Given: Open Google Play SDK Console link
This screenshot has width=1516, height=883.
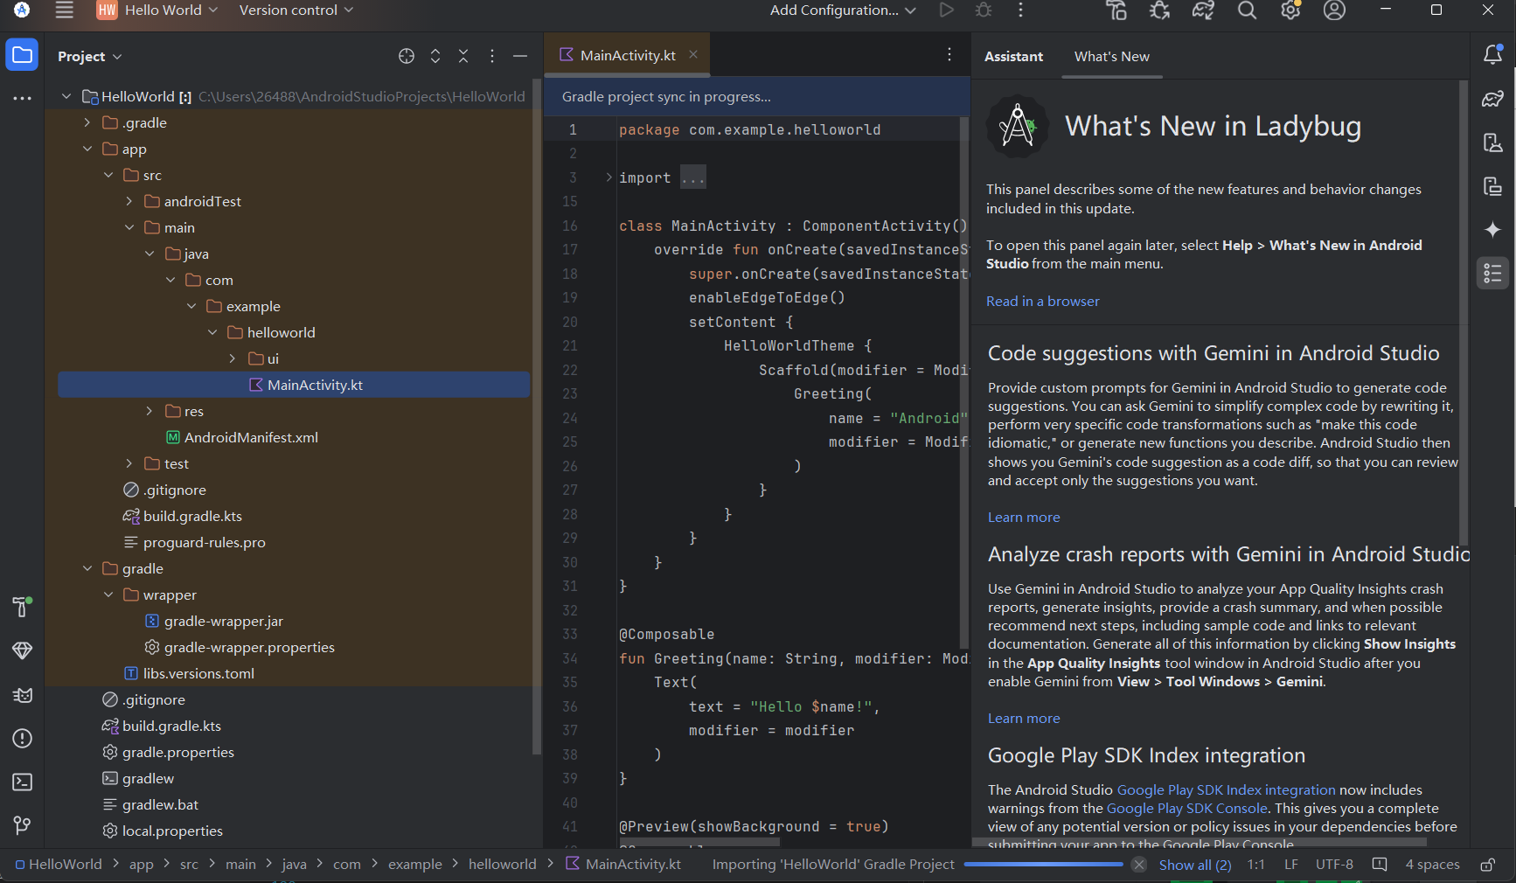Looking at the screenshot, I should [x=1187, y=808].
